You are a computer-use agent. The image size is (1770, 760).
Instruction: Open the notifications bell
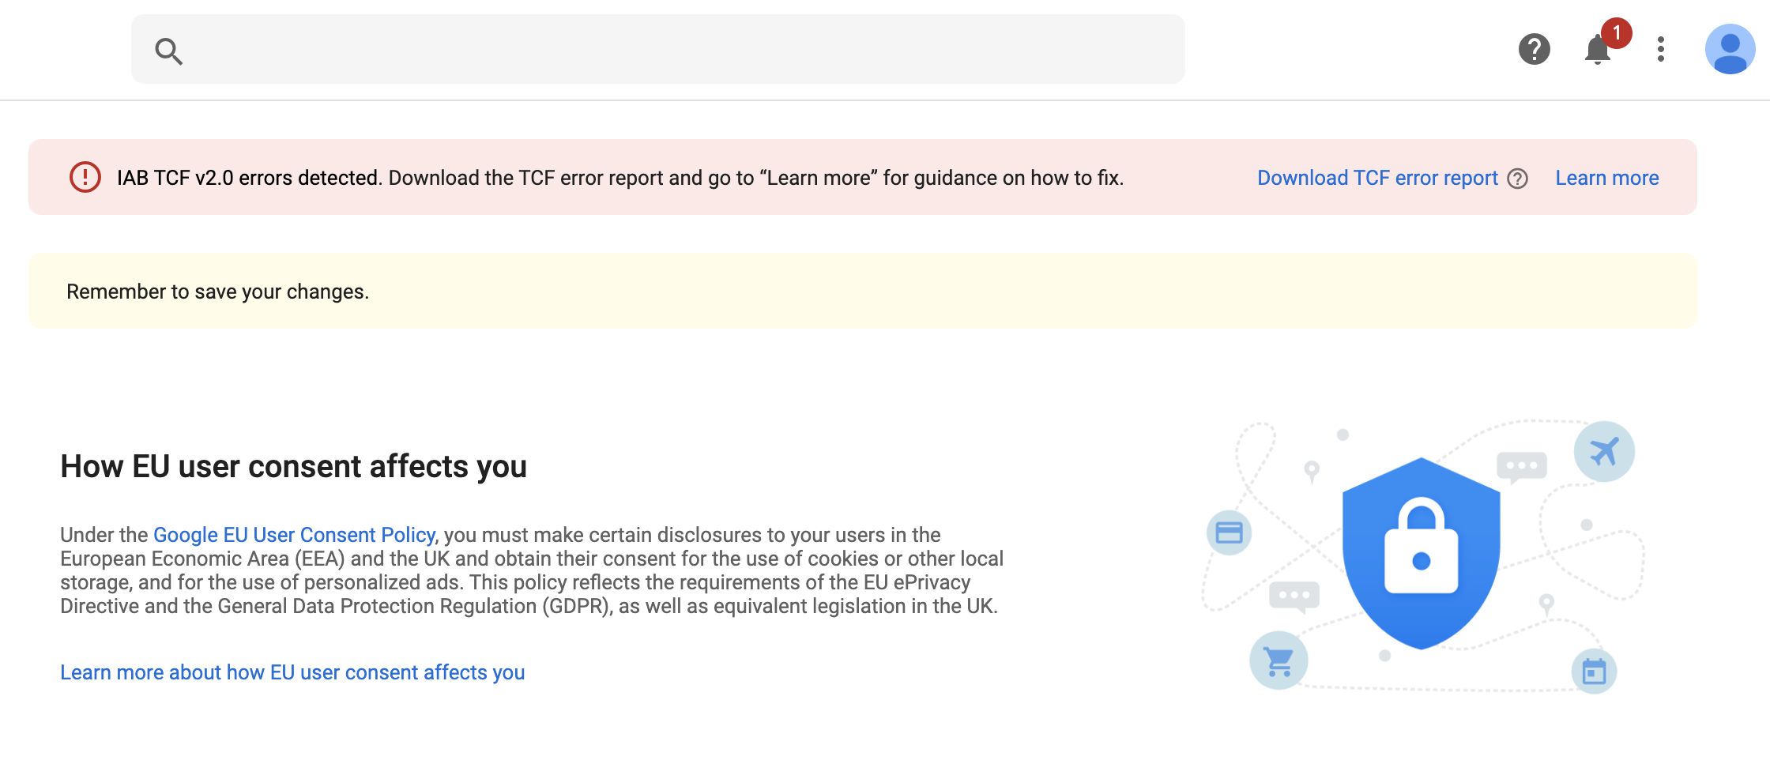point(1597,51)
